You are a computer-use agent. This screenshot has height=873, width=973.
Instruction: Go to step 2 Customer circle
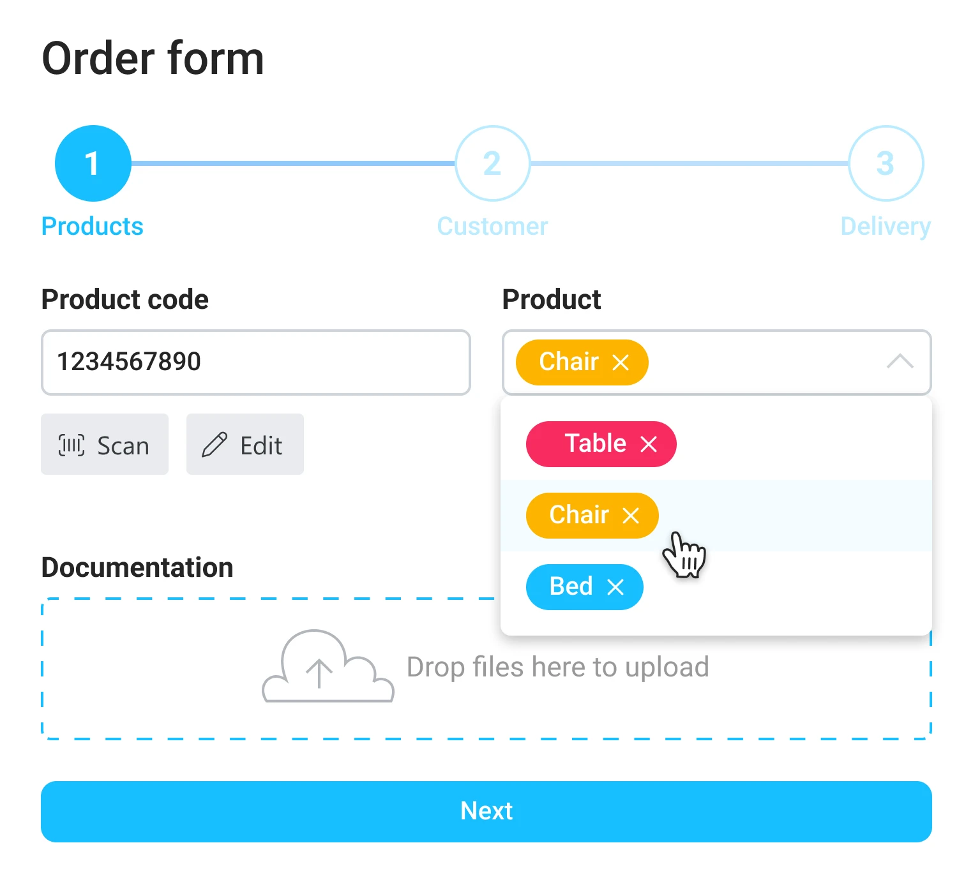492,163
